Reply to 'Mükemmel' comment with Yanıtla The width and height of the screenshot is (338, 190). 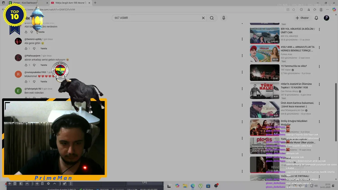coord(44,82)
